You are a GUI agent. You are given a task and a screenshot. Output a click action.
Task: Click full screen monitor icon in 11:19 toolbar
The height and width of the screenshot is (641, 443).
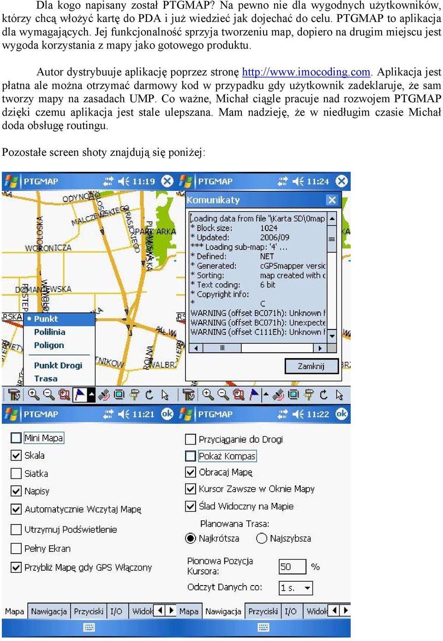pyautogui.click(x=119, y=395)
